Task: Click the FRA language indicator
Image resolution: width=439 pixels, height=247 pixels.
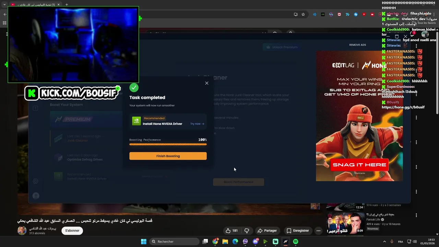Action: point(401,242)
